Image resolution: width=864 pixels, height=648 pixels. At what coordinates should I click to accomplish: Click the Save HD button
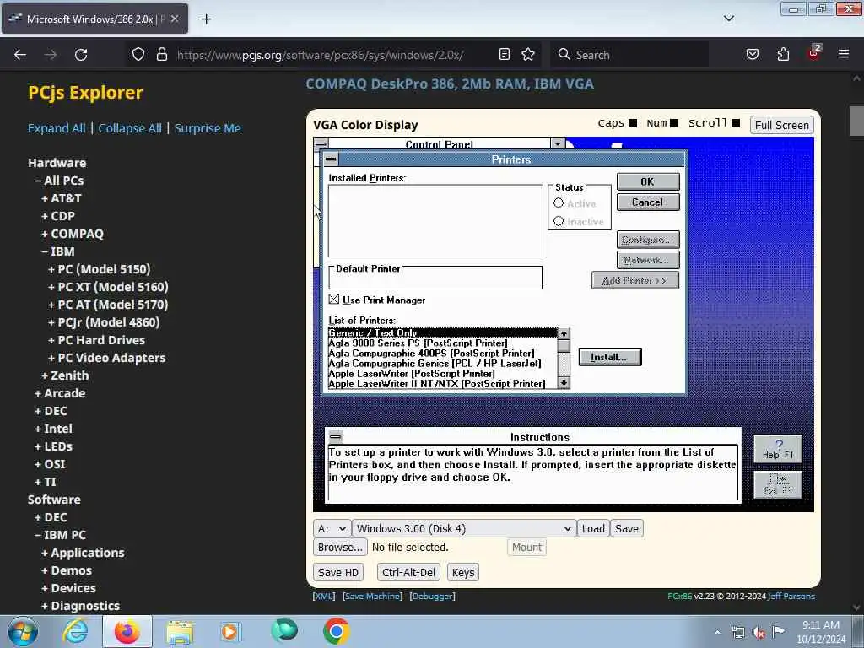point(337,573)
